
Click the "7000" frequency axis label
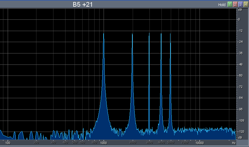click(x=185, y=142)
